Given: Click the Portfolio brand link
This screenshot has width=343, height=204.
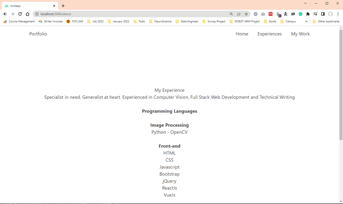Looking at the screenshot, I should click(x=38, y=34).
